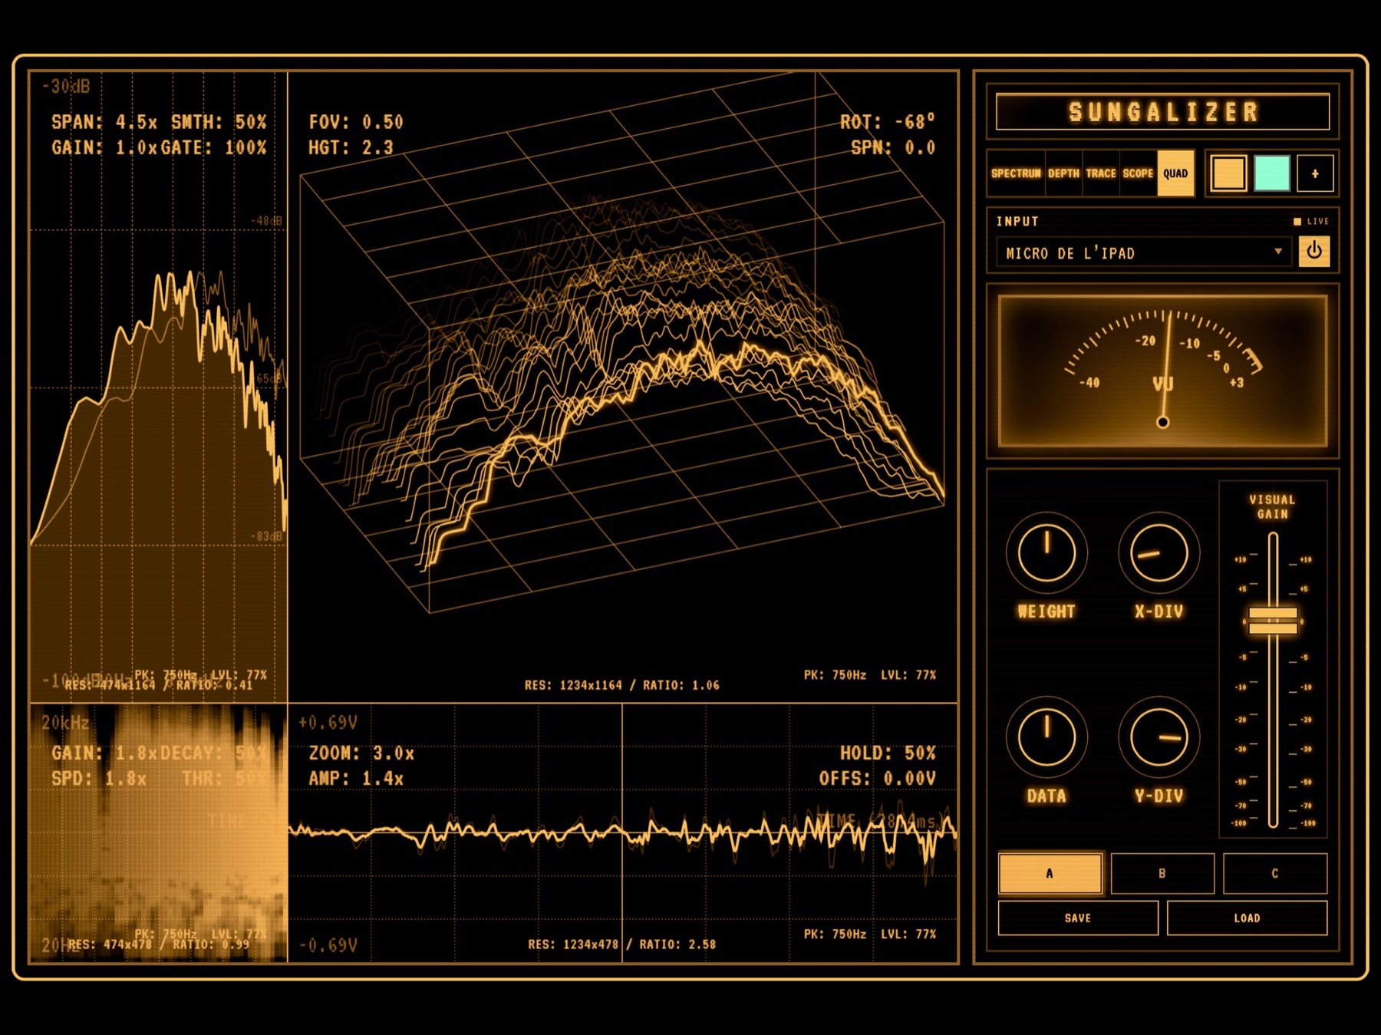The image size is (1381, 1035).
Task: Switch to the SCOPE view tab
Action: (x=1138, y=173)
